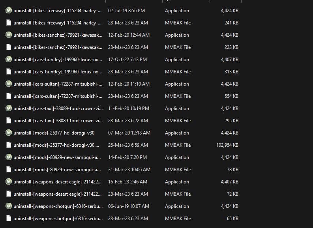Select the uninstall-[cars-taxi] file name sized 295 KB

coord(58,121)
